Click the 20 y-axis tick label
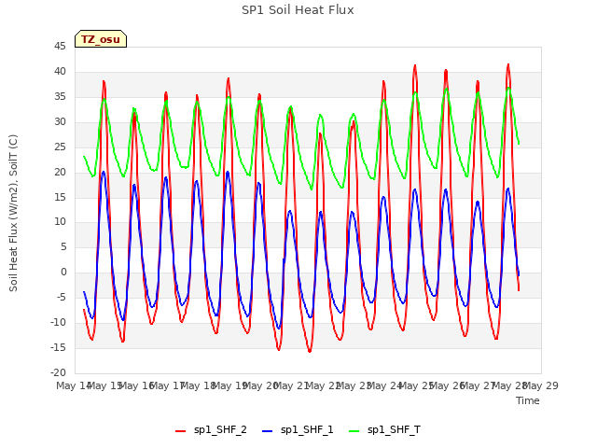The width and height of the screenshot is (597, 448). tap(60, 172)
